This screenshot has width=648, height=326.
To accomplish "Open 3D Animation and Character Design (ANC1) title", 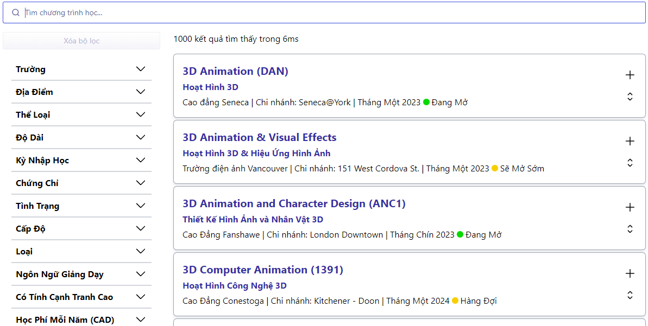I will point(294,203).
